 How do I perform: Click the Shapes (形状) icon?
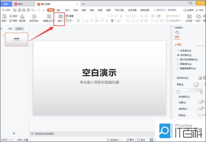[198, 16]
